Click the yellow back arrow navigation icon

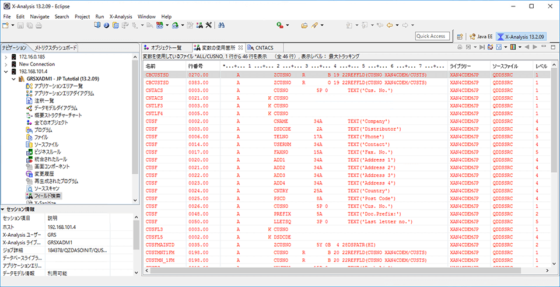click(x=390, y=25)
